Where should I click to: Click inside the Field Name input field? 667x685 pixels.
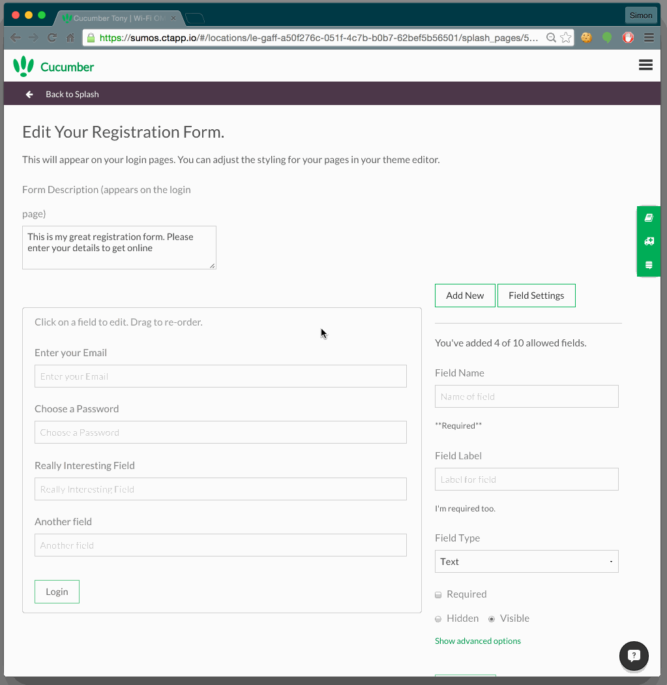coord(526,396)
